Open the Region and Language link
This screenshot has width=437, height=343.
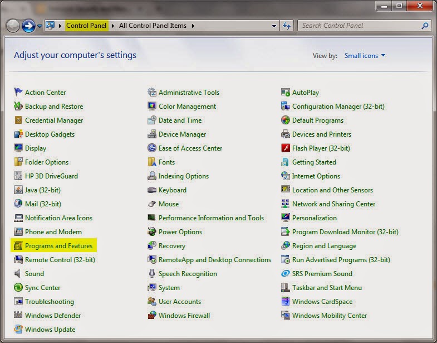pos(324,246)
